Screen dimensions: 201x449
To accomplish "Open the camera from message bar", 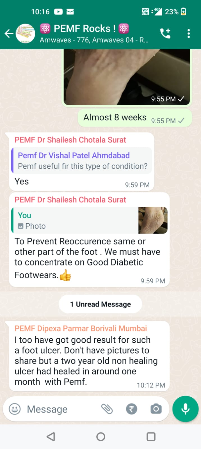I will tap(156, 409).
